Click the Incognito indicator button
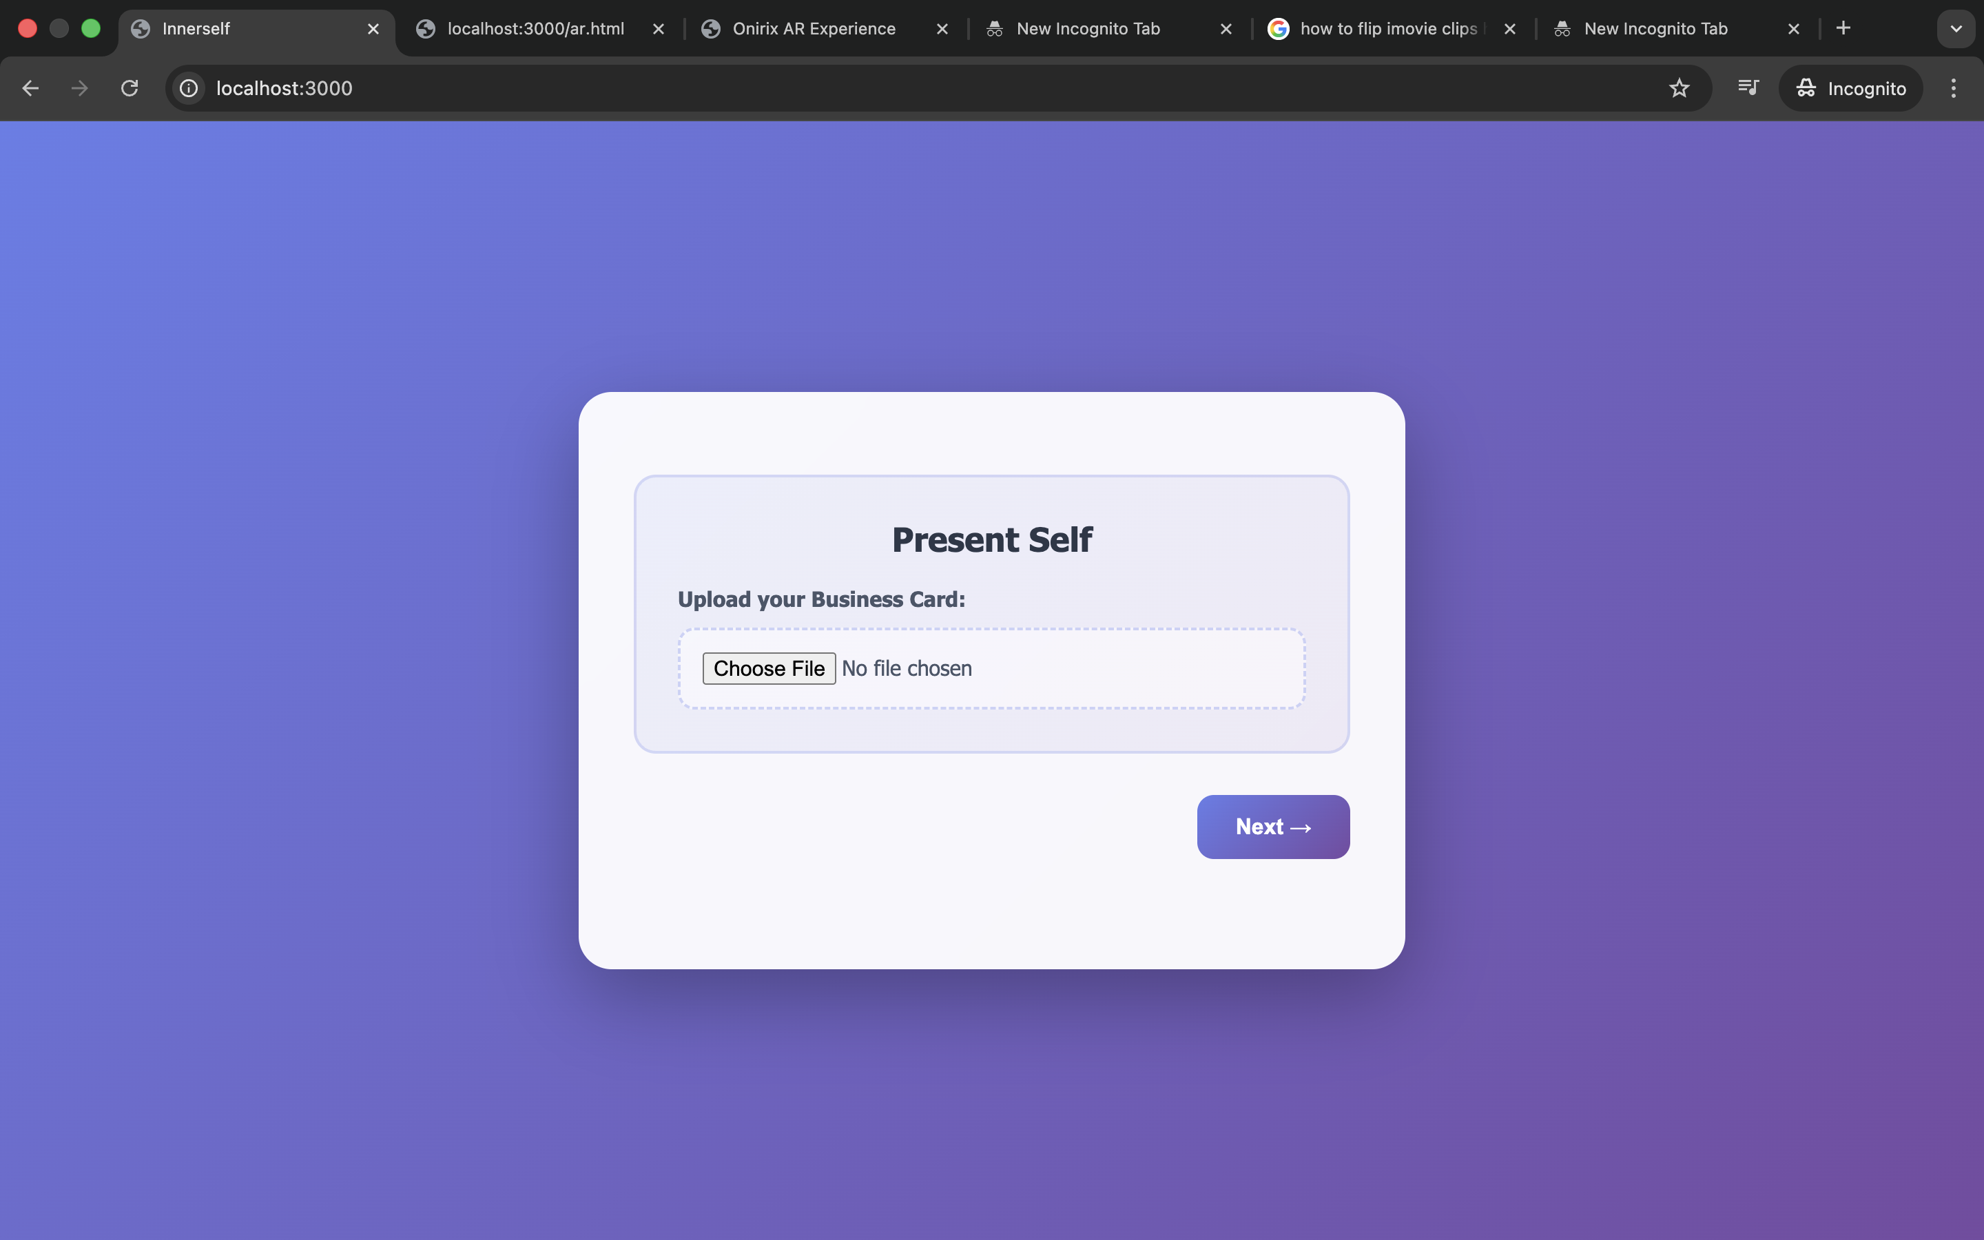Screen dimensions: 1984x1240 (x=1850, y=87)
